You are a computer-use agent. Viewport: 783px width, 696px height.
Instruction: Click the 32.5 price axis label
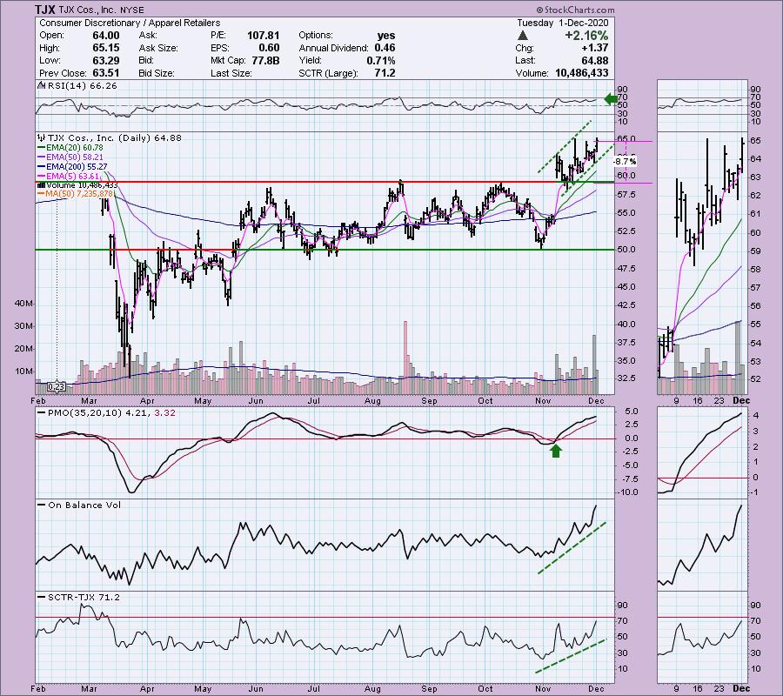click(x=626, y=378)
